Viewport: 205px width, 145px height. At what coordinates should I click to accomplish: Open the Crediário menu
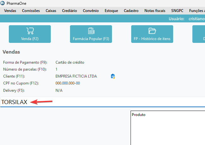click(69, 11)
